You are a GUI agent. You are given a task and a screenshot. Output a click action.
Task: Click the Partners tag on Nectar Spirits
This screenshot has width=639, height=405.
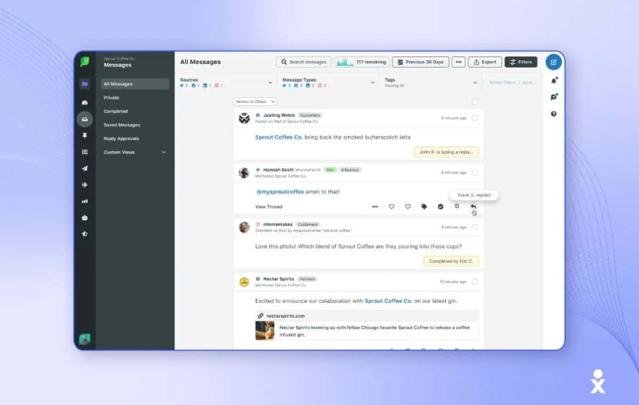tap(307, 279)
